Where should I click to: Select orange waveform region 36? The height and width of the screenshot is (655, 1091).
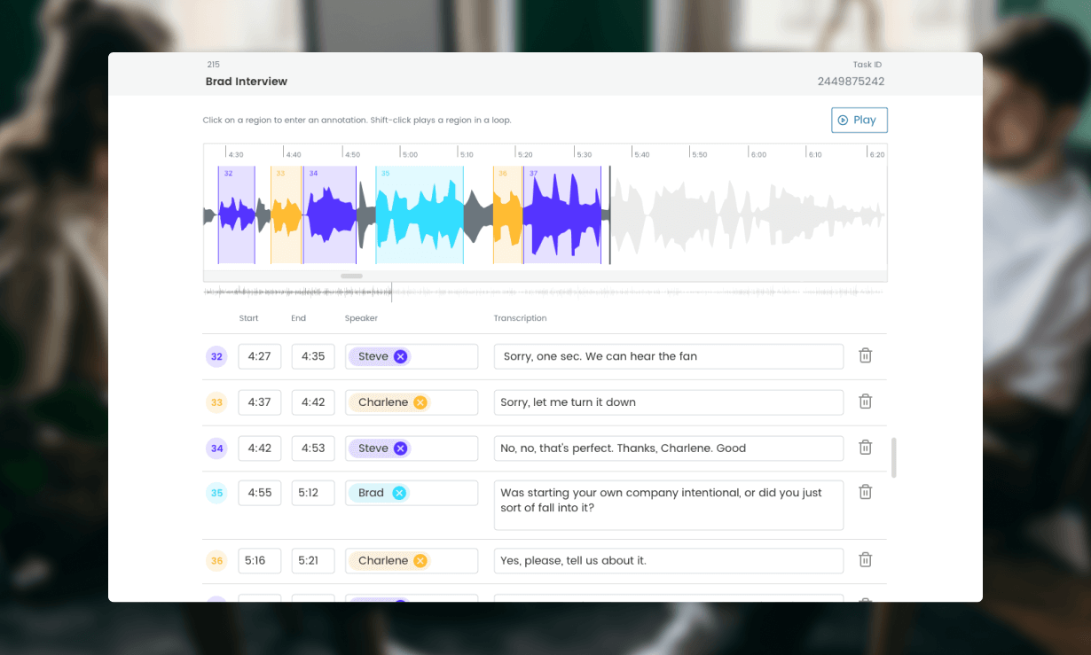[x=507, y=214]
